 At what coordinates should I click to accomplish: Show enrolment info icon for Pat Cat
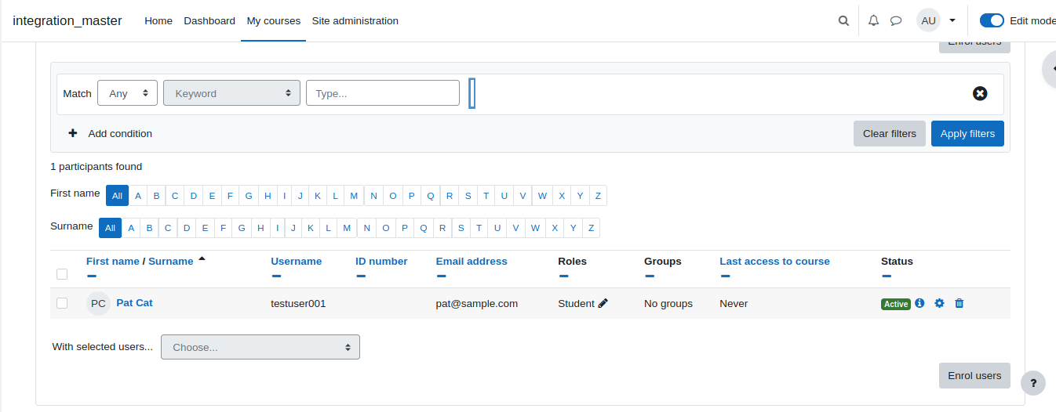[919, 303]
